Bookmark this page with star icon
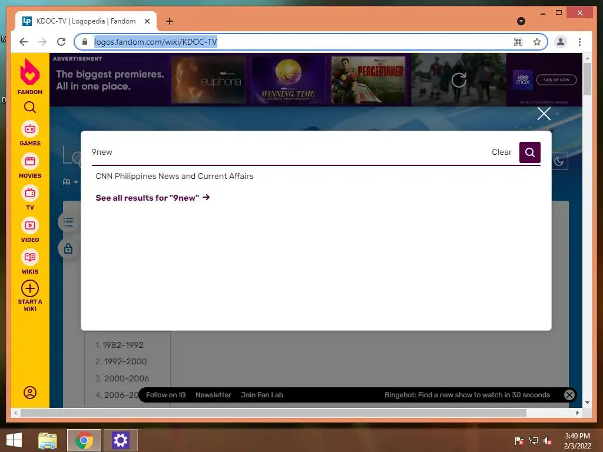The width and height of the screenshot is (603, 452). pyautogui.click(x=537, y=42)
